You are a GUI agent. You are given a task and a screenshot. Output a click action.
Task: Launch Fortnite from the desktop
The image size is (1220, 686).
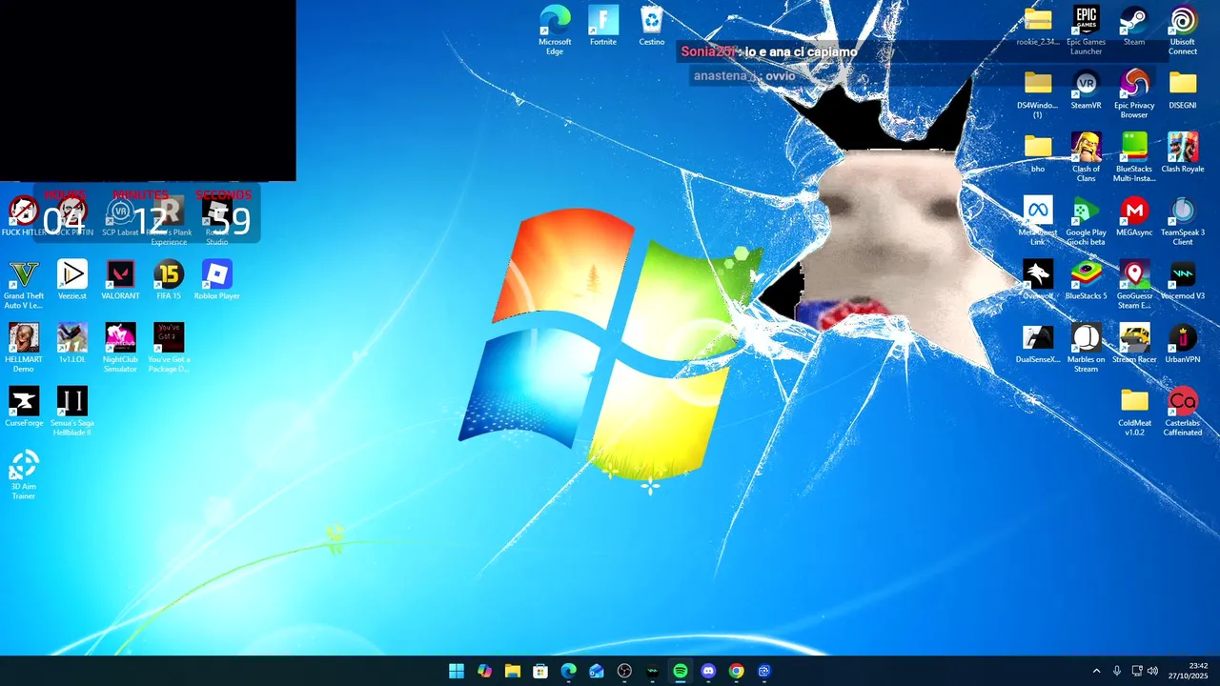click(x=603, y=26)
